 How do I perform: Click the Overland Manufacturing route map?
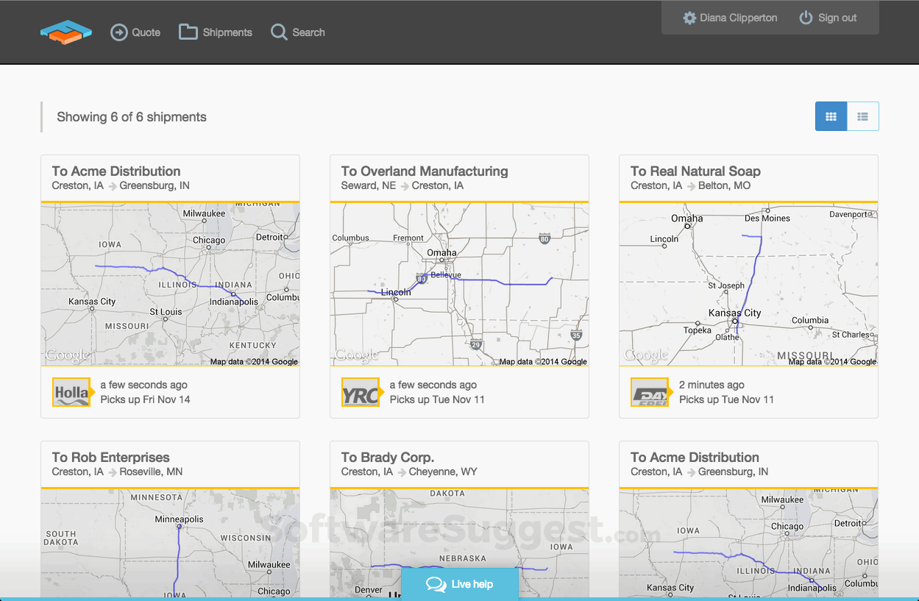(459, 283)
